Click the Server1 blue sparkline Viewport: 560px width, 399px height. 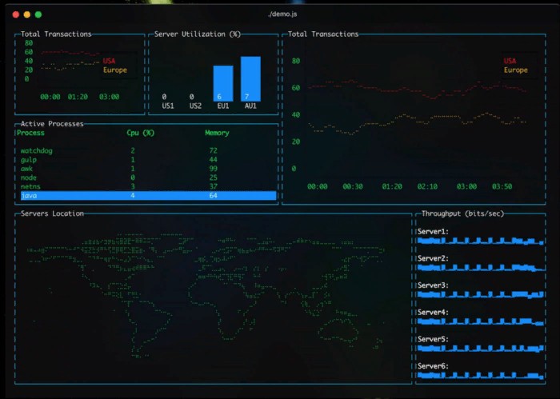(481, 241)
